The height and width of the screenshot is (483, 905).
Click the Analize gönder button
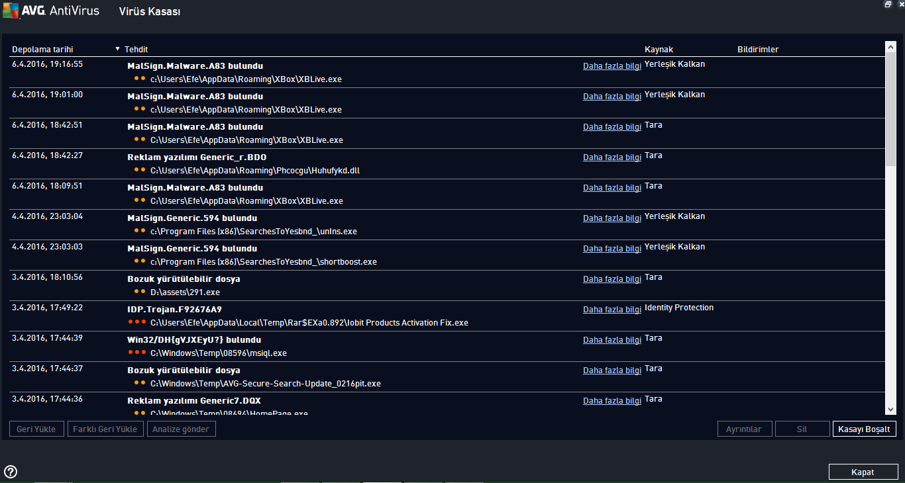tap(181, 429)
